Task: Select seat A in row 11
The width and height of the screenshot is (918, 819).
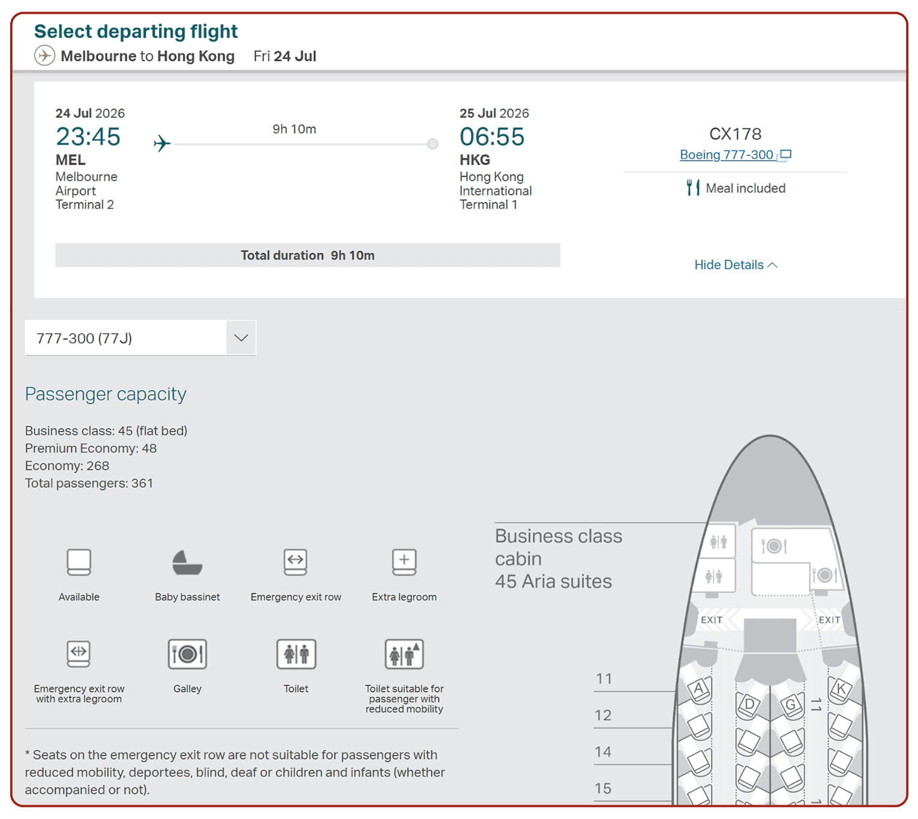Action: (x=698, y=689)
